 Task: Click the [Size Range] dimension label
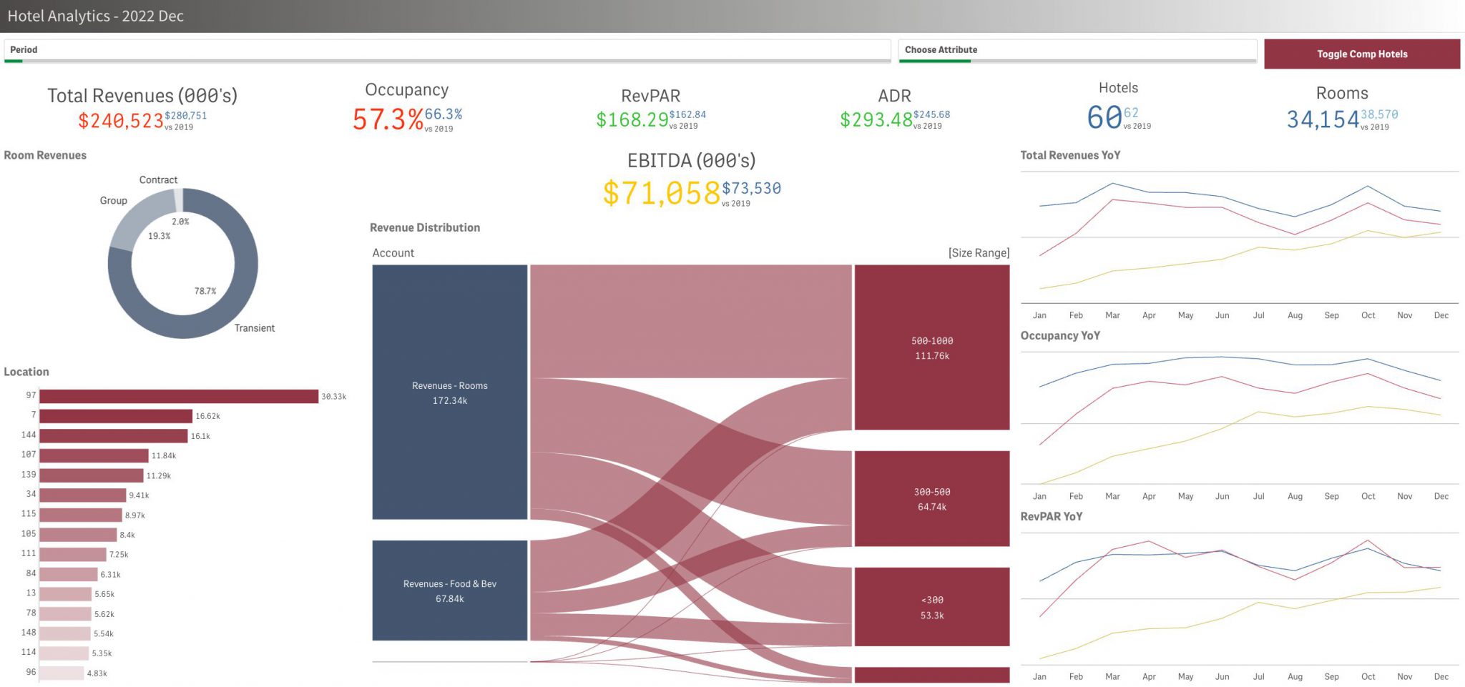(977, 252)
